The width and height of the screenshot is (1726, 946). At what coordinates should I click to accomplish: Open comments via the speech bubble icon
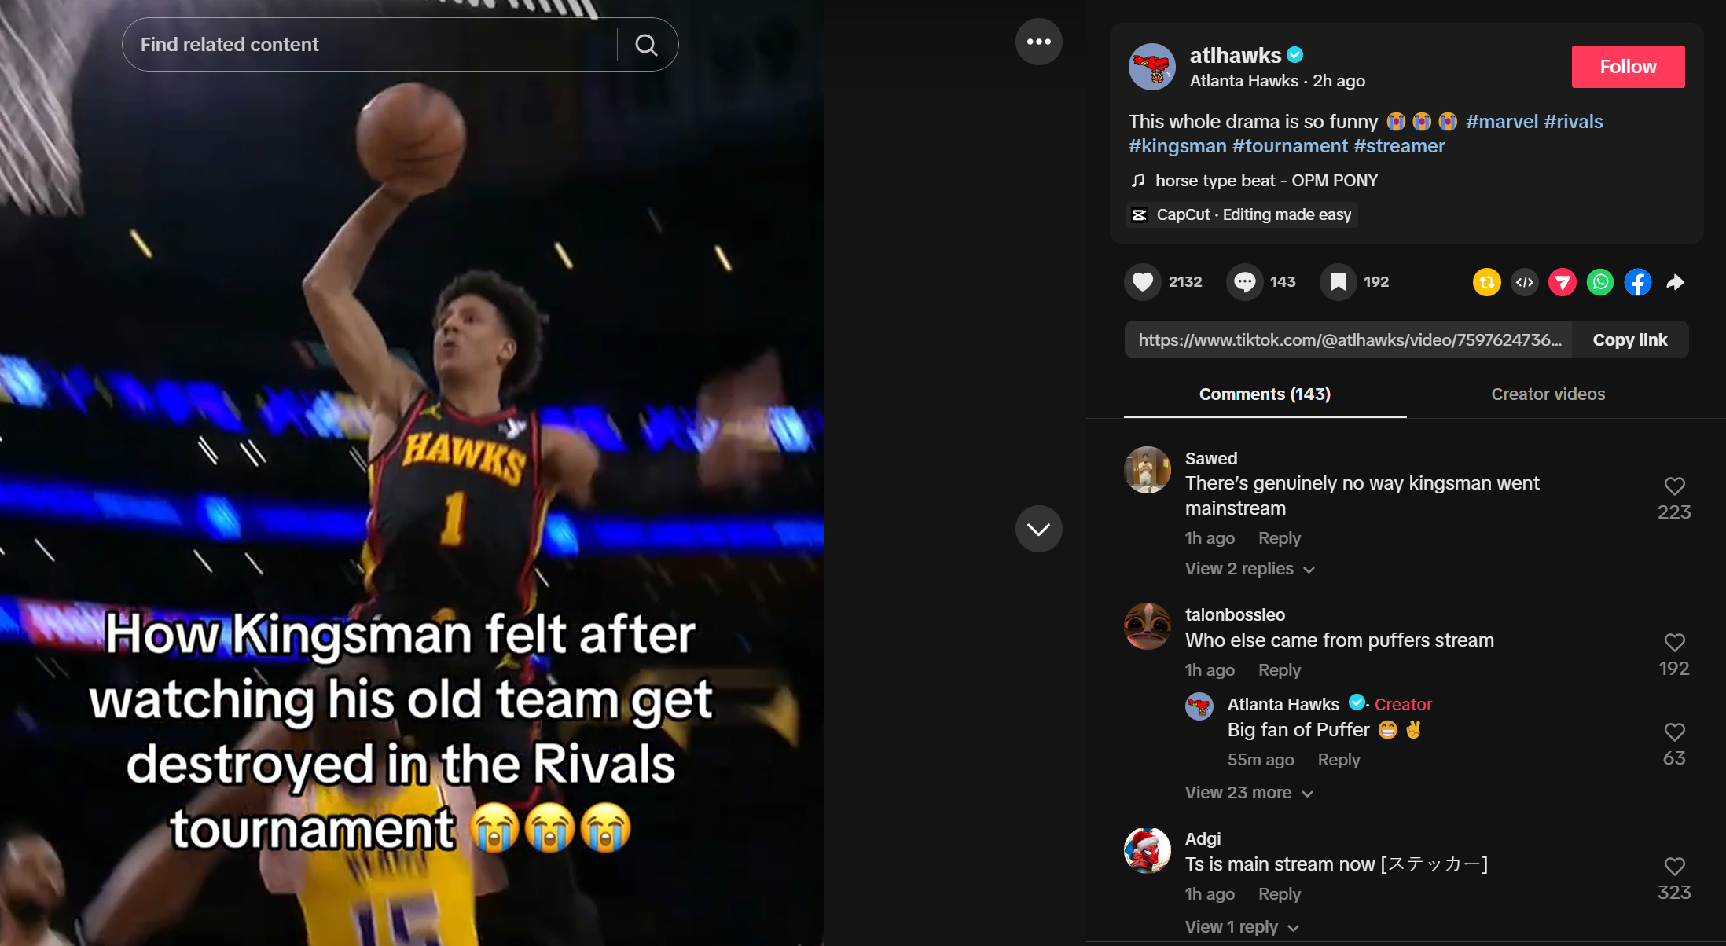point(1245,282)
